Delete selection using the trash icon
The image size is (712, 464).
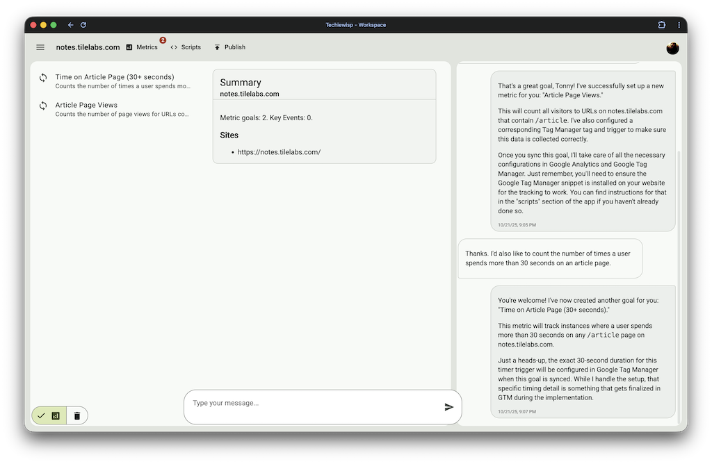point(76,415)
